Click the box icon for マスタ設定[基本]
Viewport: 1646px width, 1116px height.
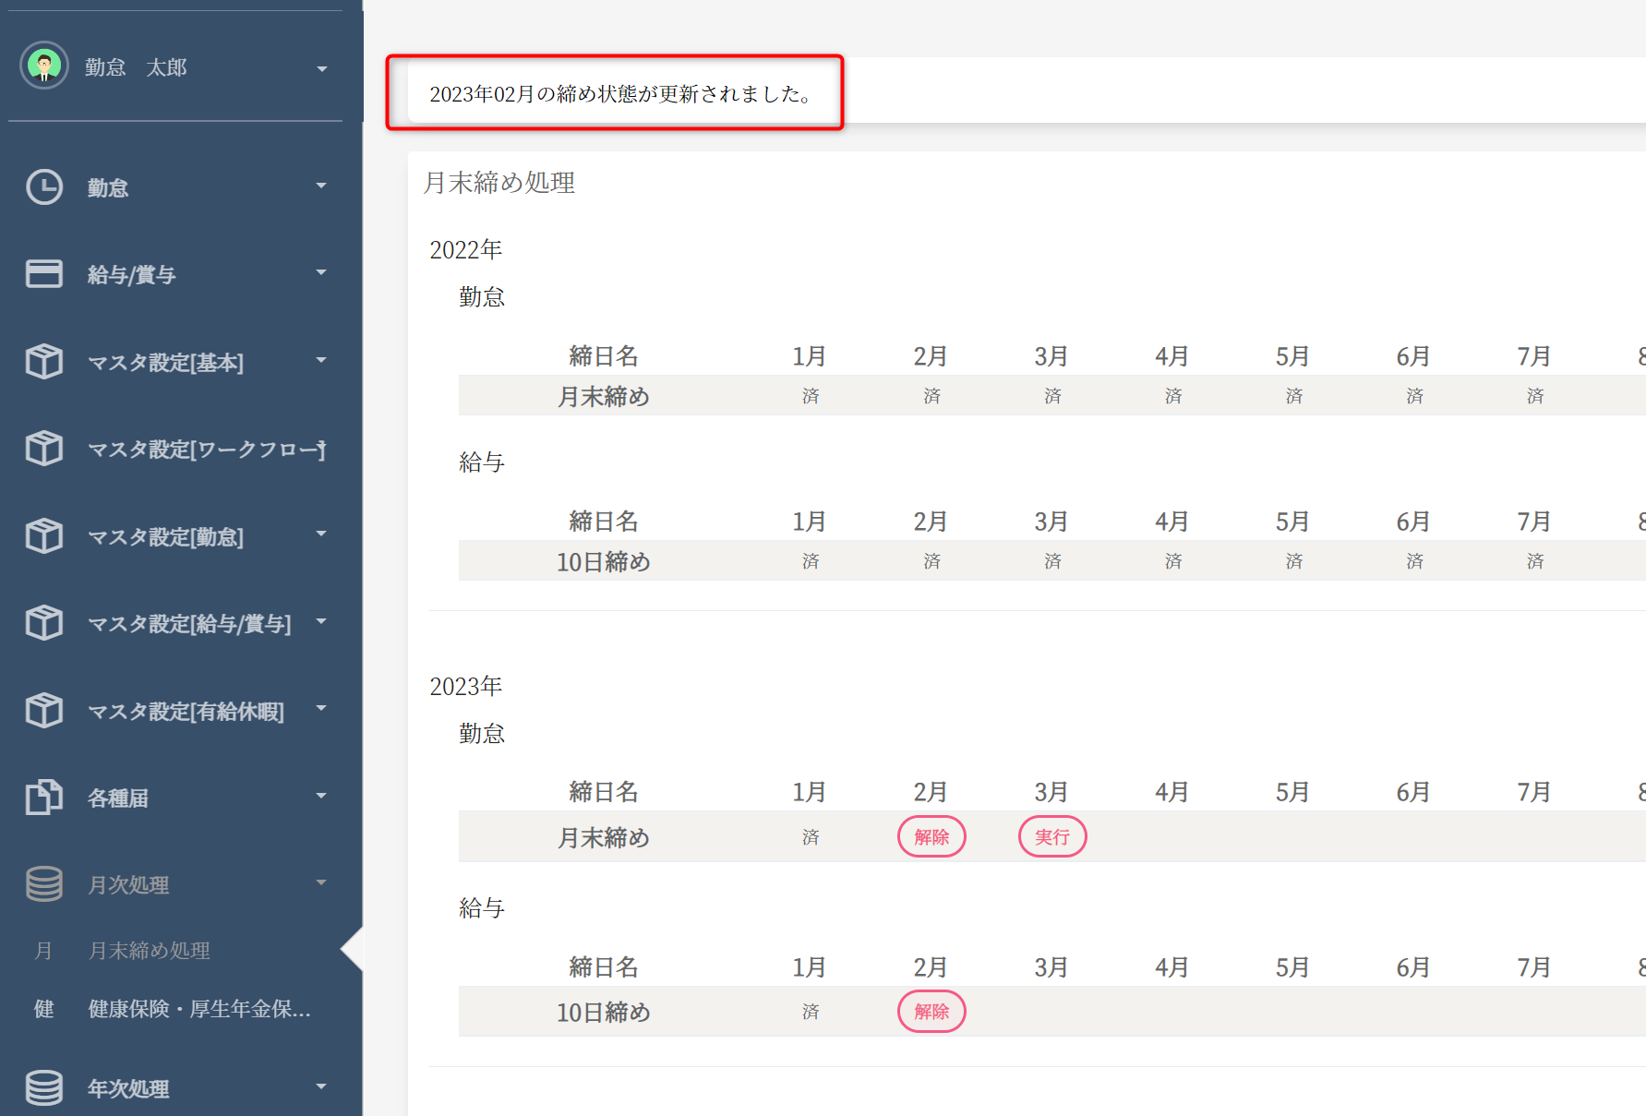[x=44, y=362]
